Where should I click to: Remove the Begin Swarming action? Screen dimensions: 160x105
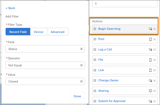click(155, 29)
